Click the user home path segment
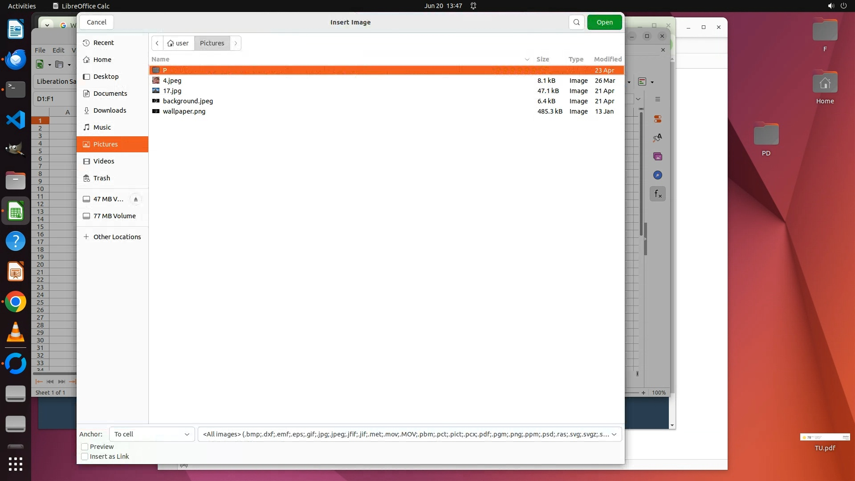Screen dimensions: 855x481 tap(178, 43)
